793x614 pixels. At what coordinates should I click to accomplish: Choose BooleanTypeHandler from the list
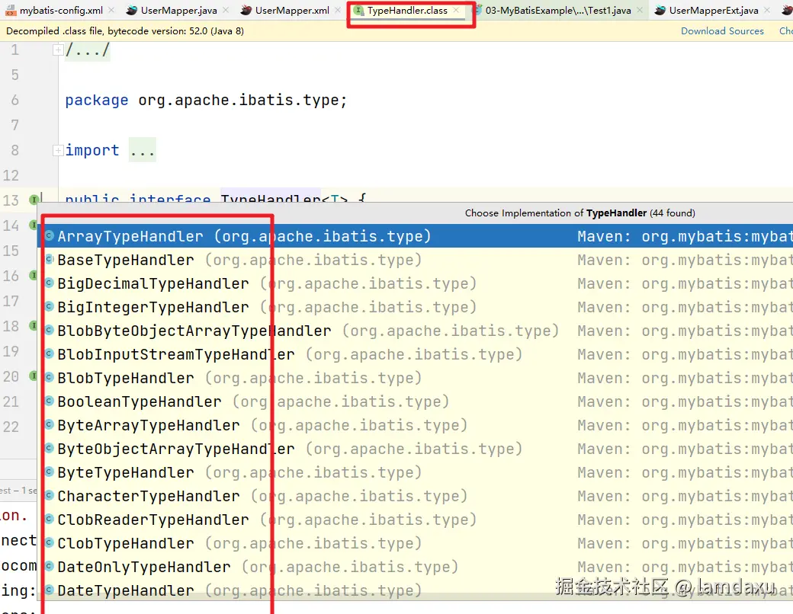(416, 401)
